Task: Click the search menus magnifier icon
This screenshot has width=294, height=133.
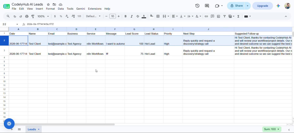Action: tap(8, 16)
